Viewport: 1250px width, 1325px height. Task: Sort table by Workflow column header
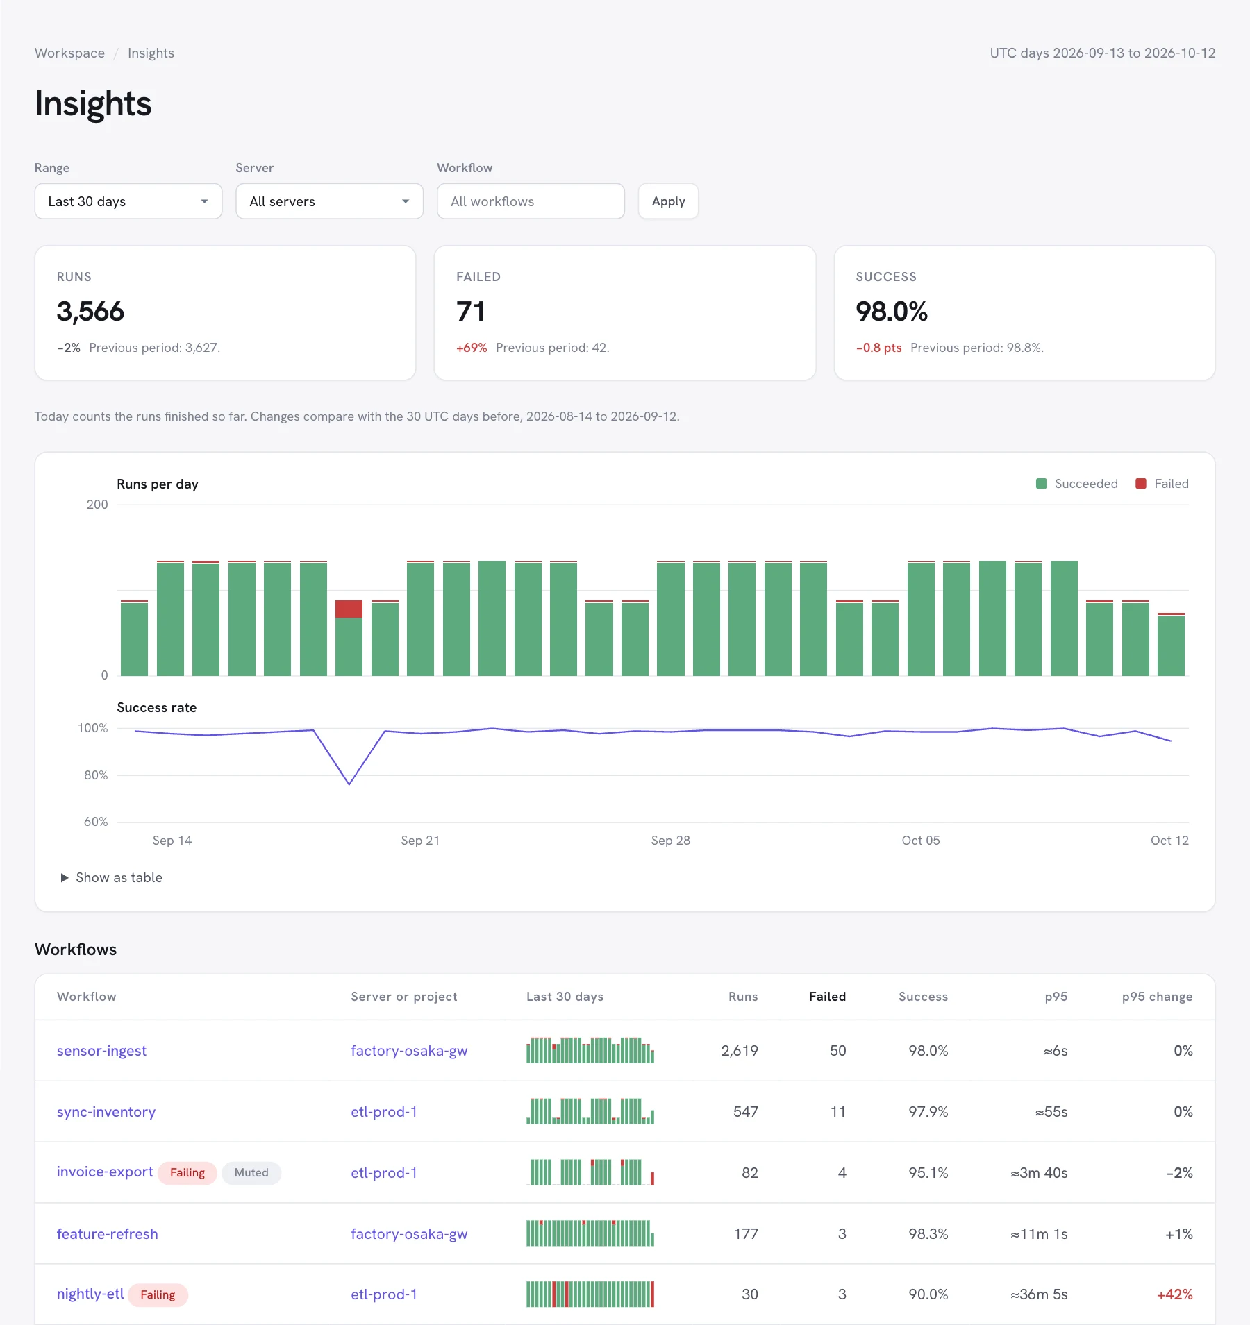tap(87, 997)
